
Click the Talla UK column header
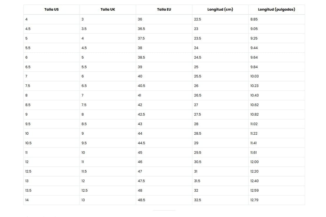(108, 9)
